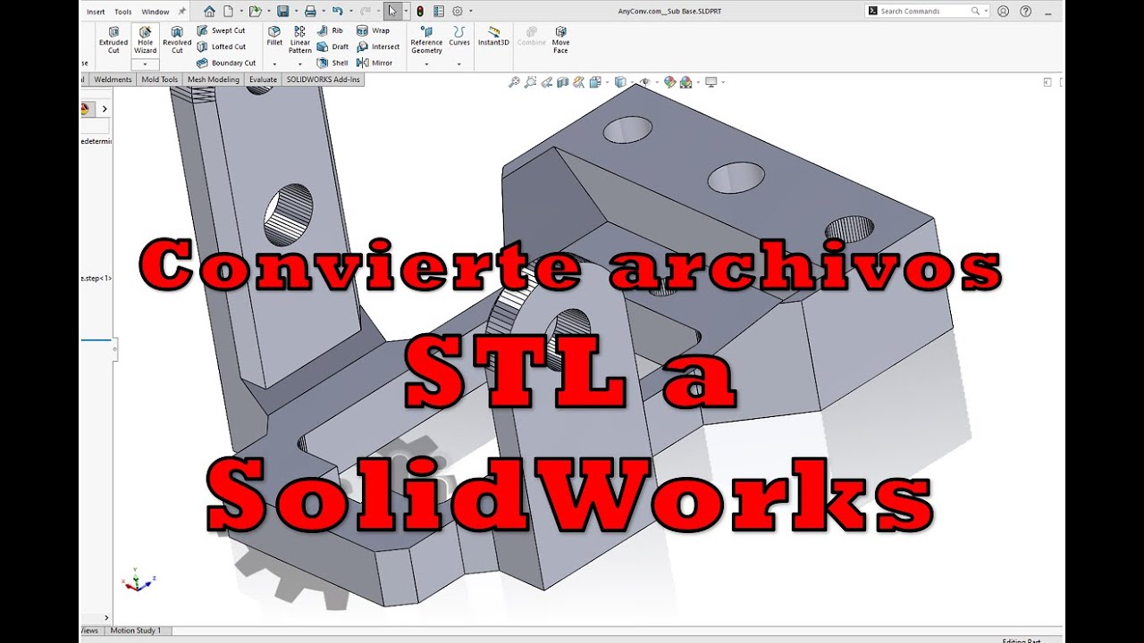Screen dimensions: 1144x643
Task: Choose the Lofted Cut tool
Action: 221,46
